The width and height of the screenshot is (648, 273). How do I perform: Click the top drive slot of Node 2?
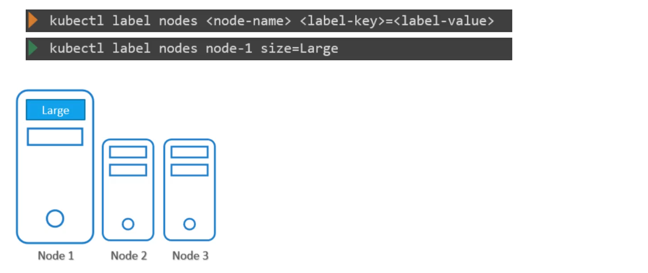(128, 152)
